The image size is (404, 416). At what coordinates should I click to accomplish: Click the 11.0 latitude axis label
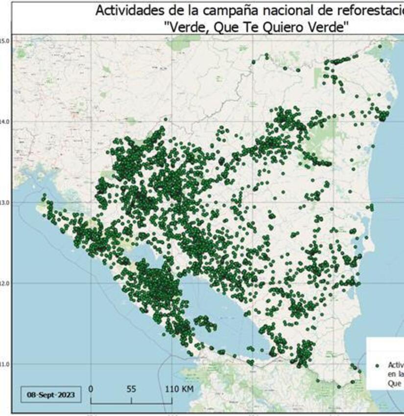pos(5,365)
